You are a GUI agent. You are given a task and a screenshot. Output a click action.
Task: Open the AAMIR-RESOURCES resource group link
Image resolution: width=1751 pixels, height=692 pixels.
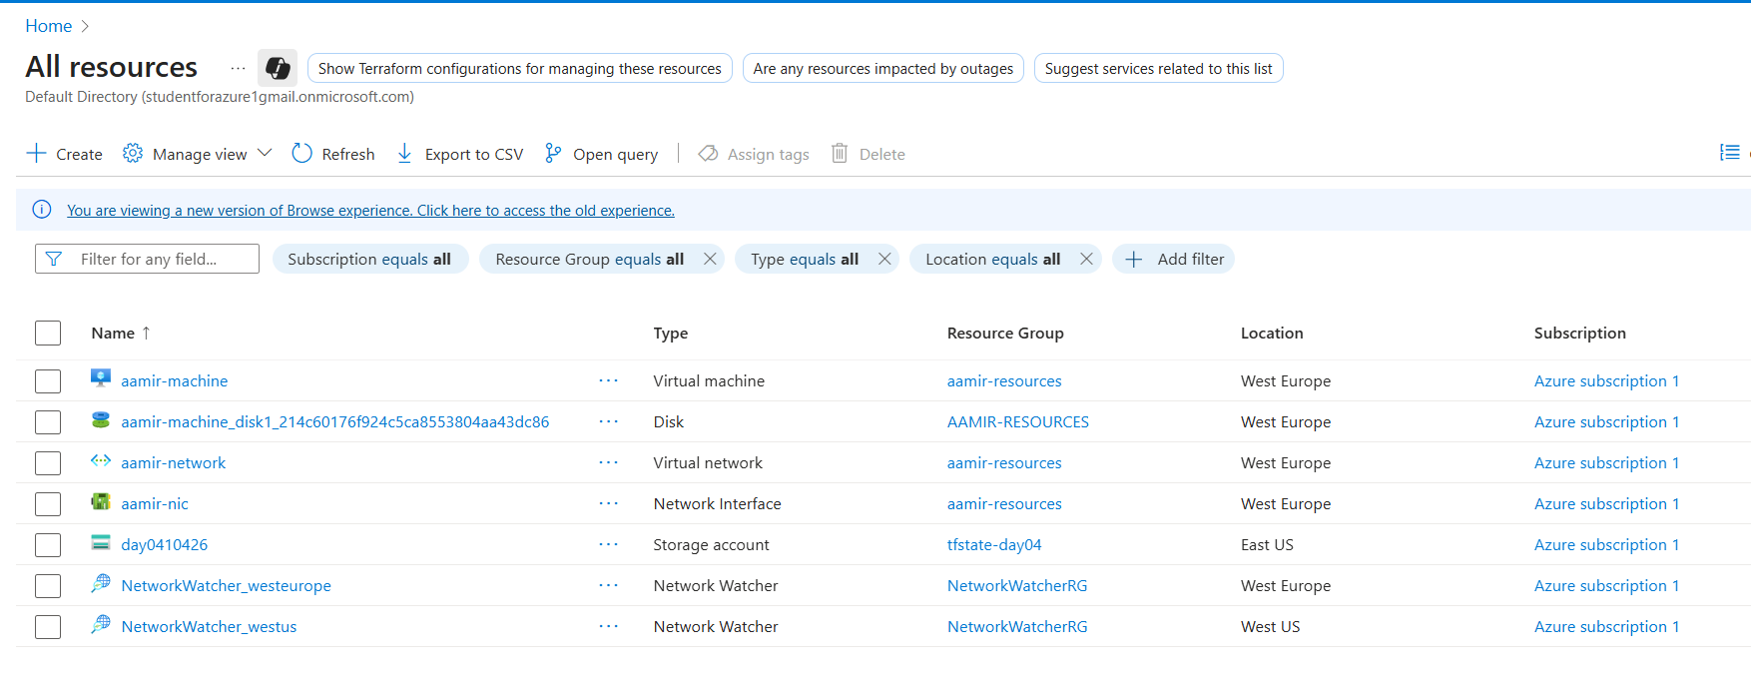[x=1018, y=421]
